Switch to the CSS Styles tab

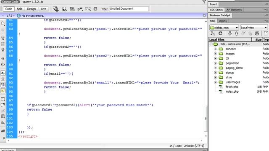[216, 10]
